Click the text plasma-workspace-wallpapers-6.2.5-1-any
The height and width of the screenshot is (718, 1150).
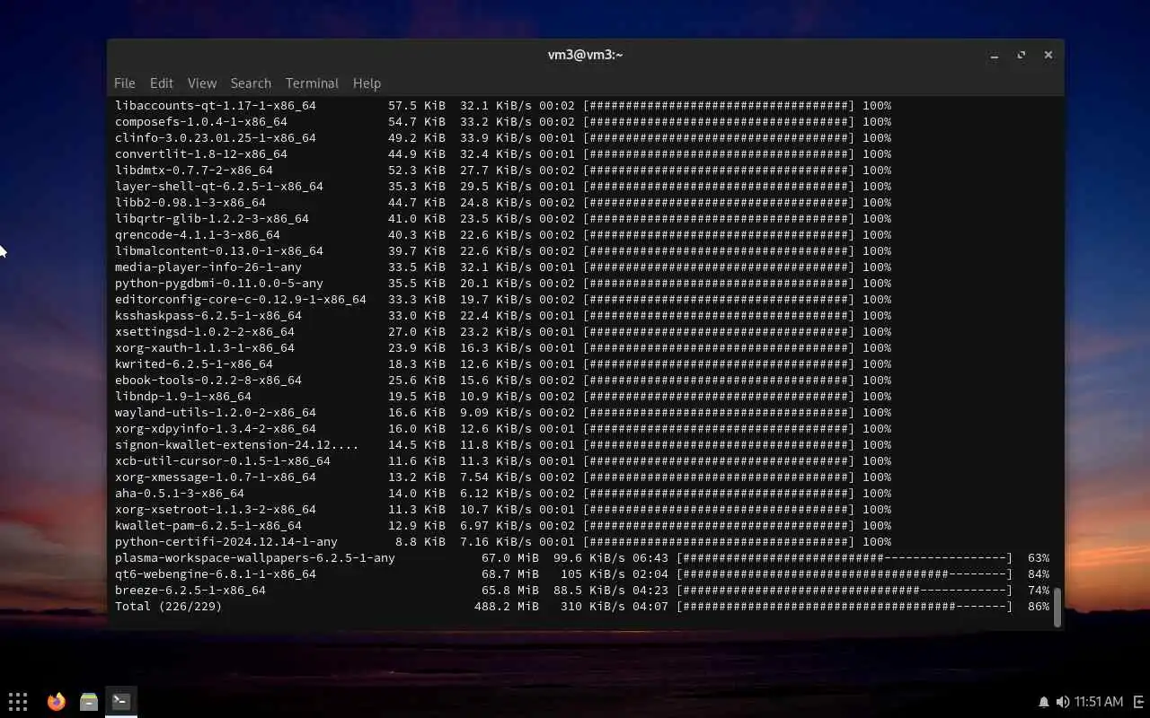tap(255, 558)
